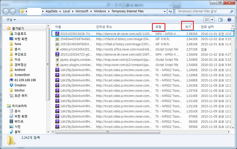Screen dimensions: 237x149
Task: Expand the arrow after AppData breadcrumb
Action: pos(60,11)
